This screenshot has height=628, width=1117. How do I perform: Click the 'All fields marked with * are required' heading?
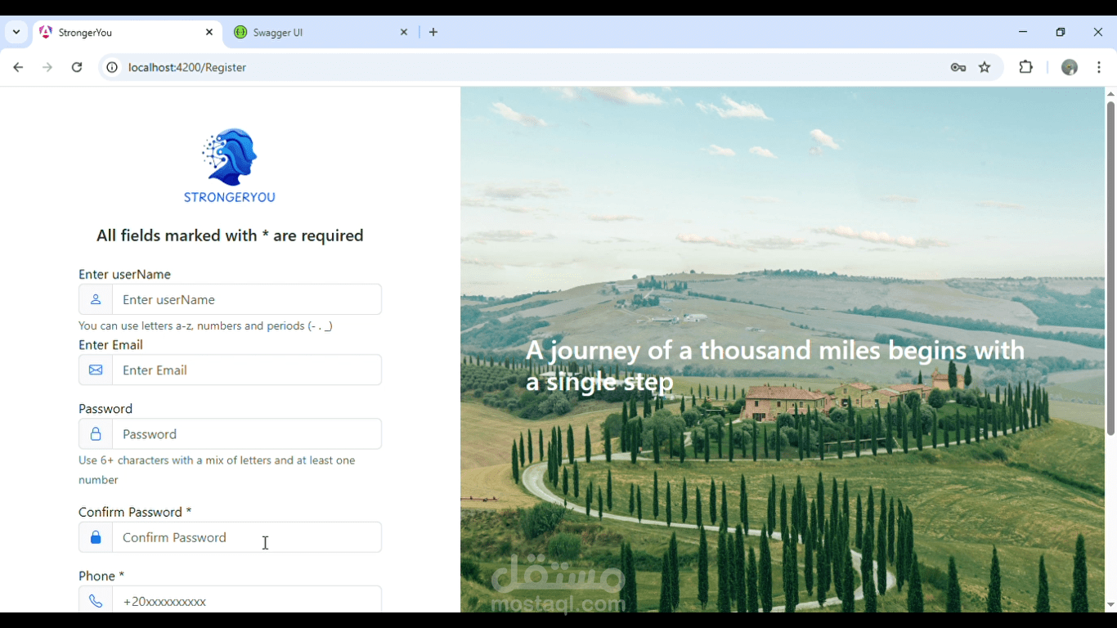(x=230, y=235)
